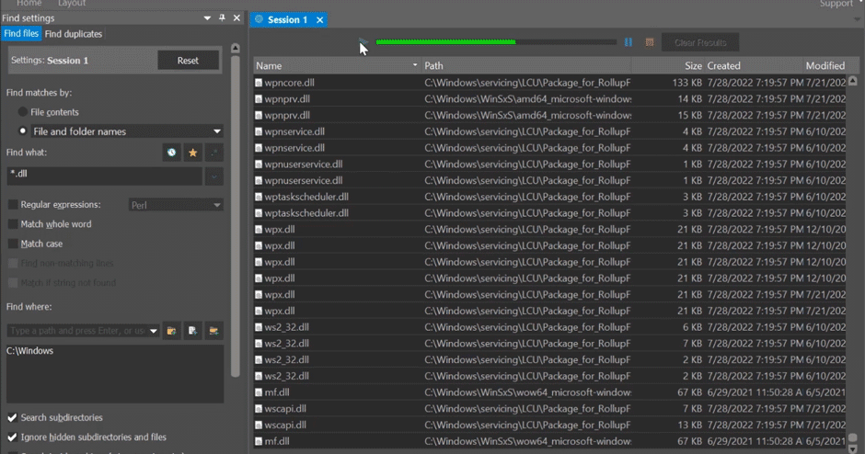Click the browse folder icon under Find where

click(171, 330)
